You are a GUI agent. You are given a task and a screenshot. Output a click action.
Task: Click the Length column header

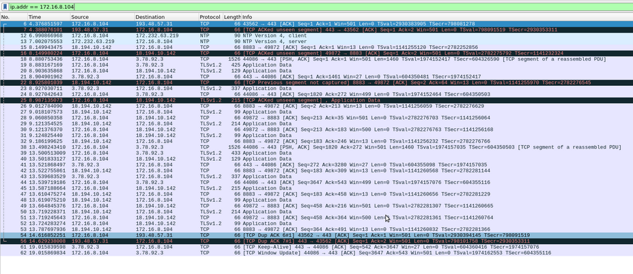(x=231, y=16)
